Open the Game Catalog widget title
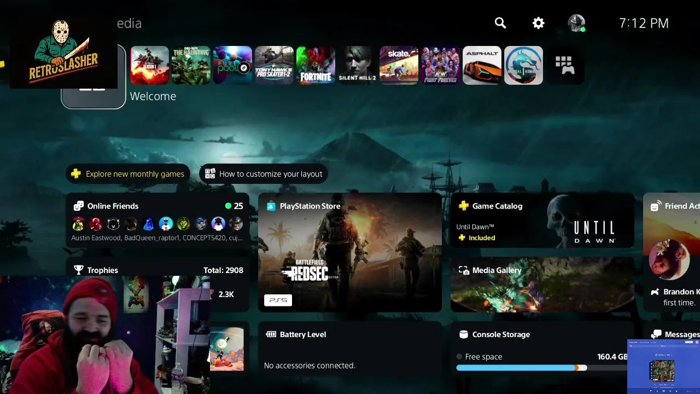Screen dimensions: 700x394 [497, 206]
